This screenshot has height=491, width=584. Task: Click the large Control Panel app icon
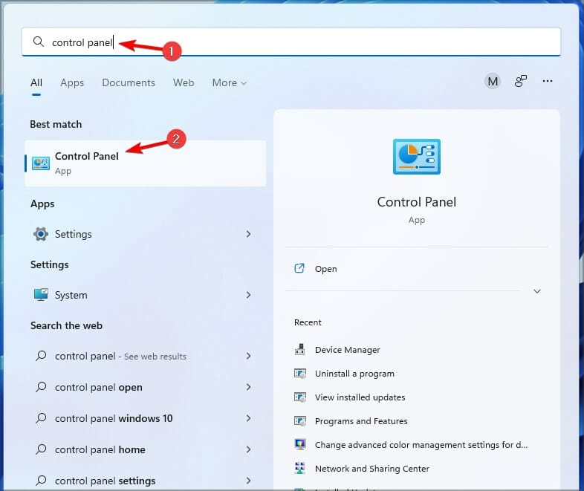pos(416,156)
